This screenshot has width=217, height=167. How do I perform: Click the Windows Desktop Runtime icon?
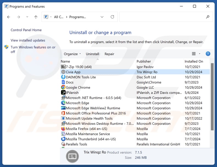[x=63, y=123]
